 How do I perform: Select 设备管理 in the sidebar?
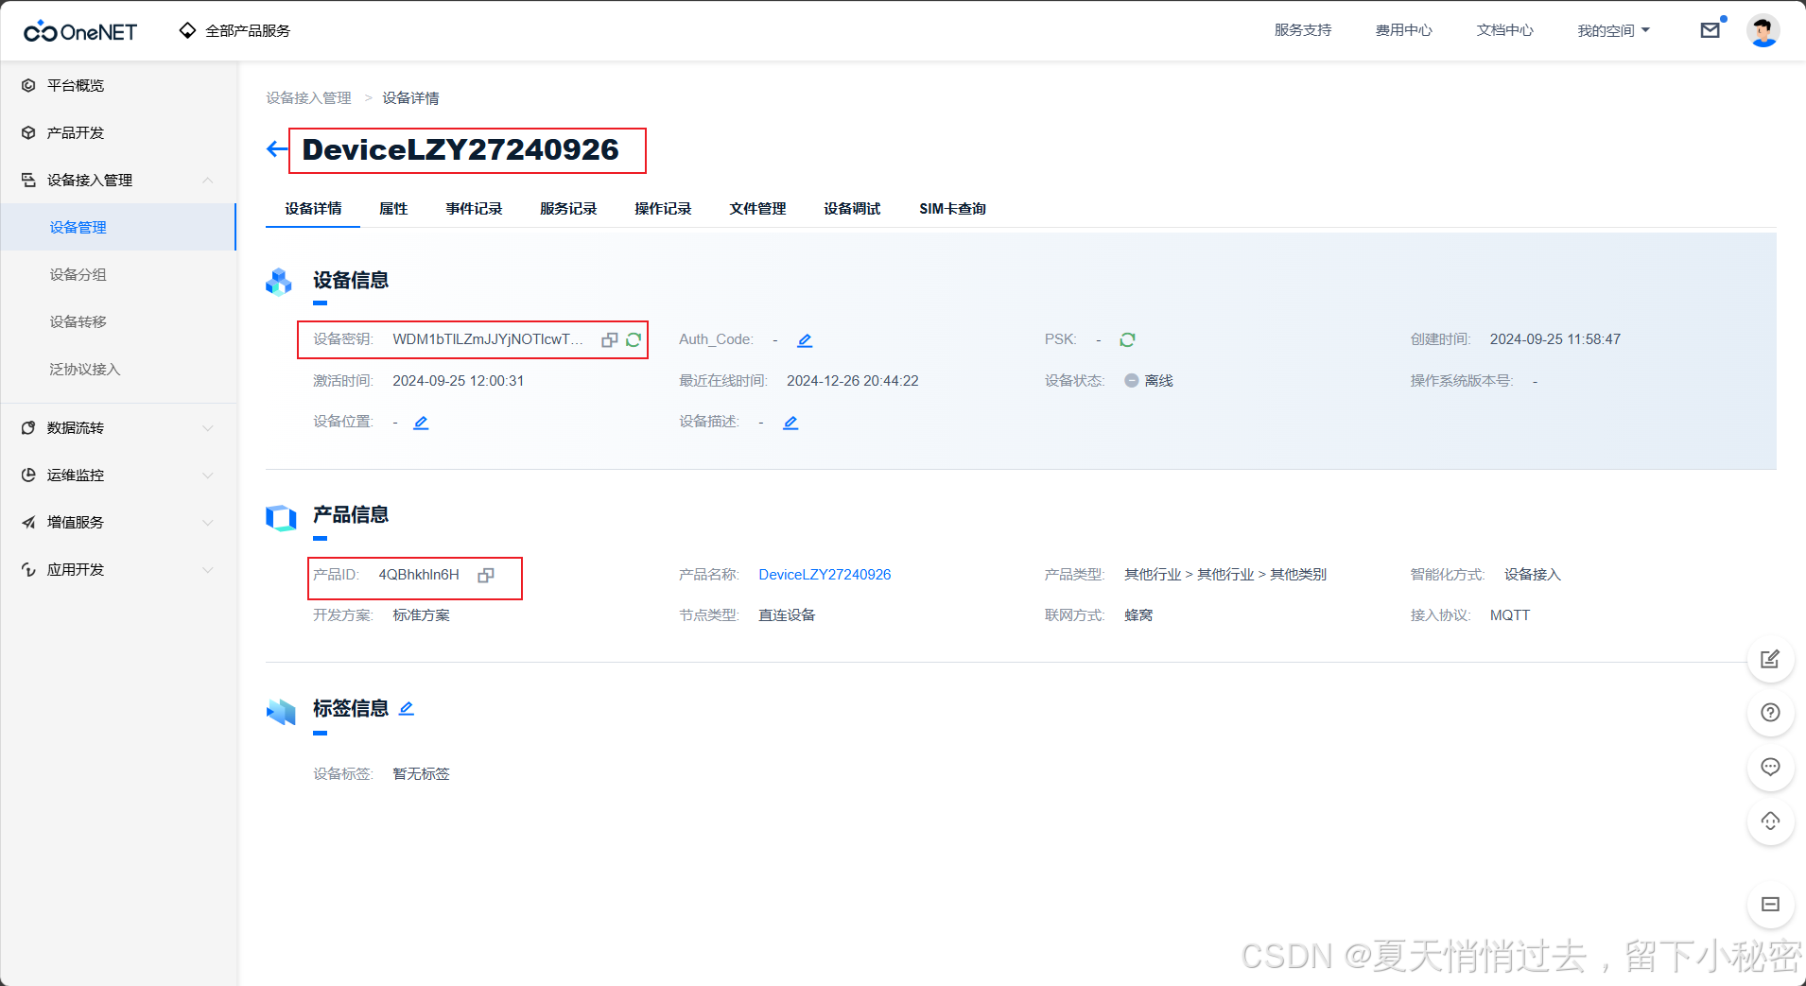click(118, 227)
